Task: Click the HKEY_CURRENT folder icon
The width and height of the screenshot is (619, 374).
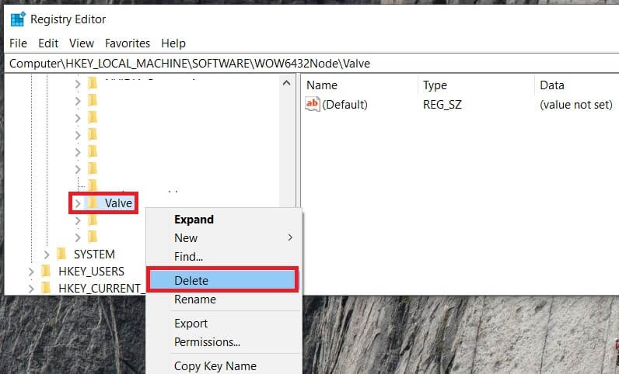Action: 46,288
